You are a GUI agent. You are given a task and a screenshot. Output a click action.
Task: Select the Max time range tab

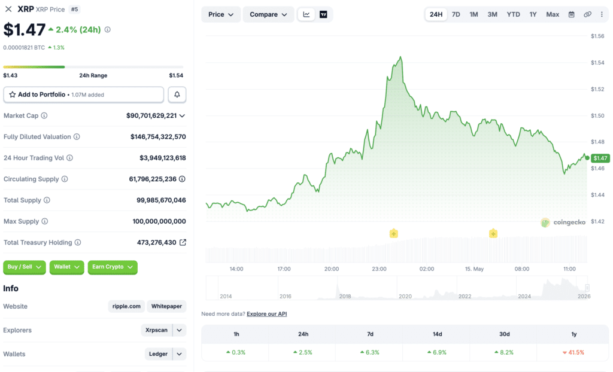(553, 14)
